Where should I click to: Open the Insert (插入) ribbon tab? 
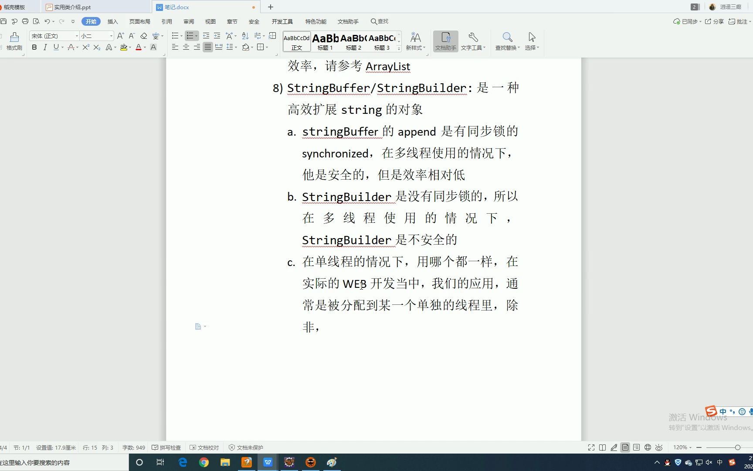[112, 21]
